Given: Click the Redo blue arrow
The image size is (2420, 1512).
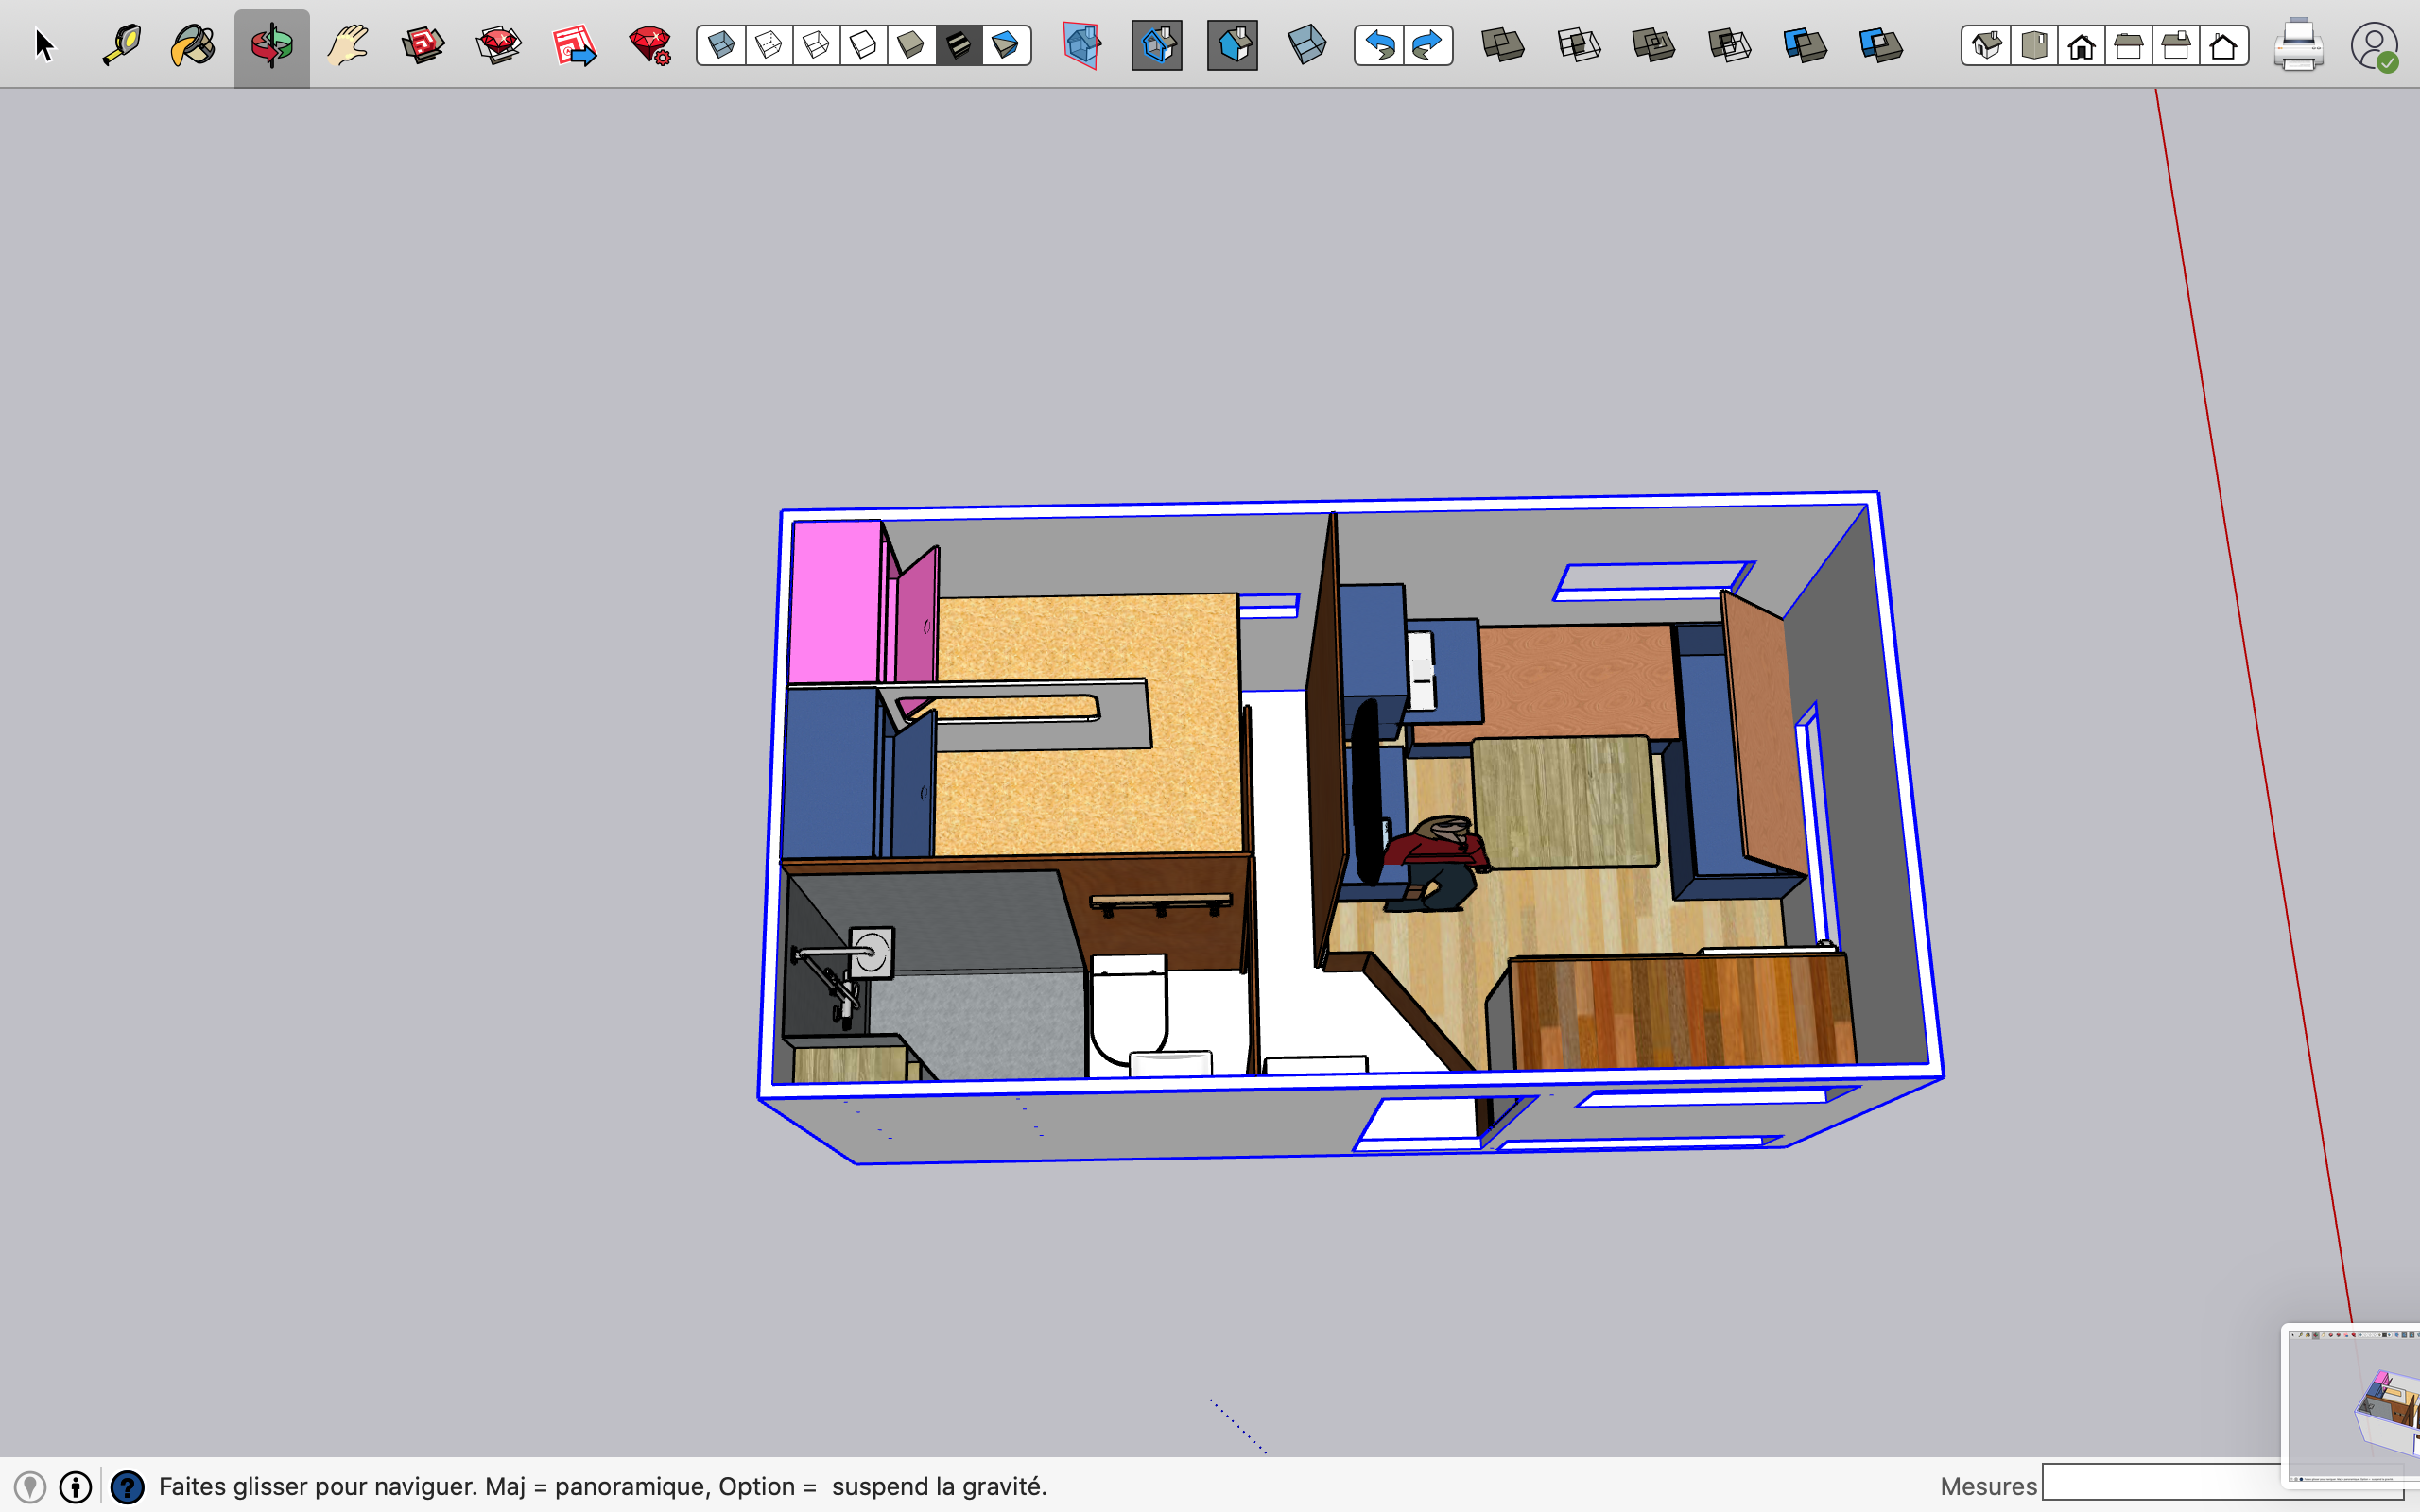Looking at the screenshot, I should [1427, 46].
